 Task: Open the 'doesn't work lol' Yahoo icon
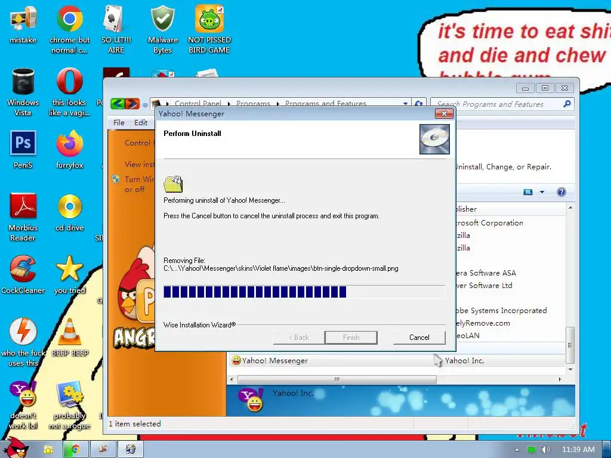pyautogui.click(x=23, y=405)
